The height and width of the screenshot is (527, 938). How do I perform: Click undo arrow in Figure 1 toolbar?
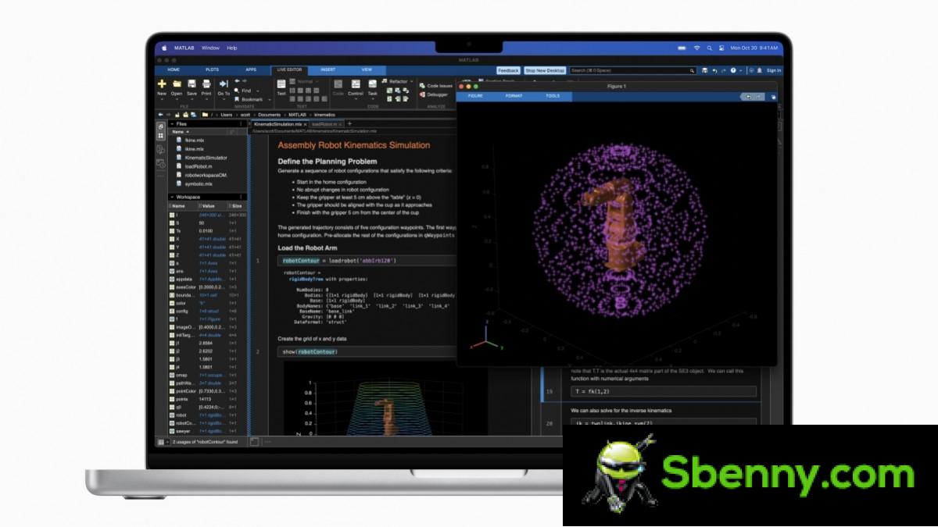coord(749,96)
